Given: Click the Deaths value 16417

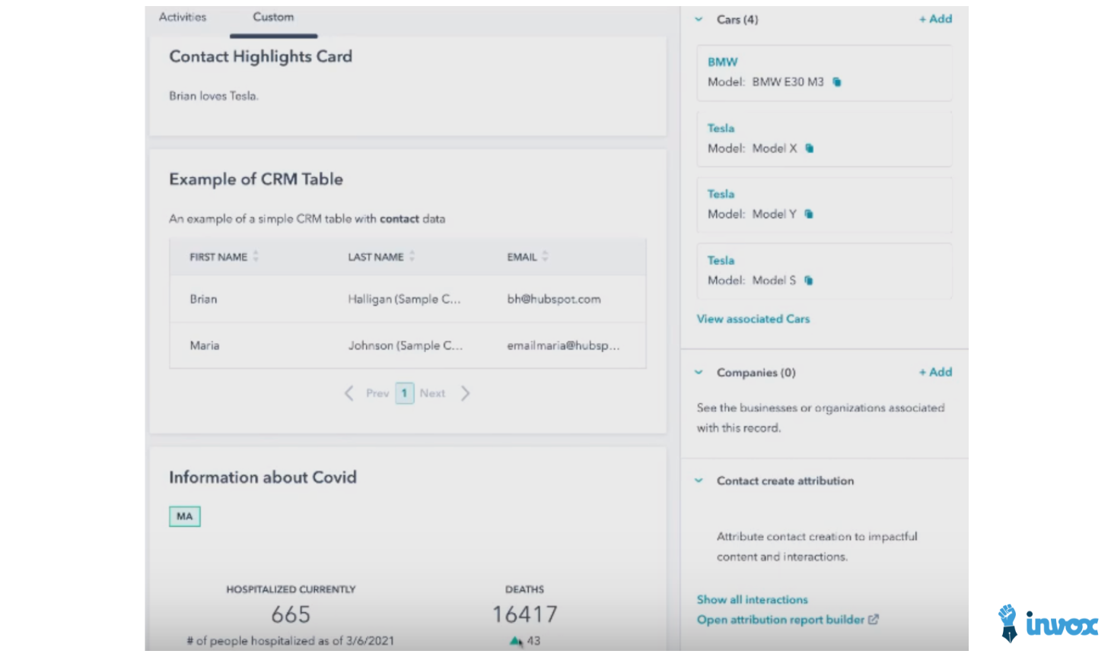Looking at the screenshot, I should click(525, 614).
